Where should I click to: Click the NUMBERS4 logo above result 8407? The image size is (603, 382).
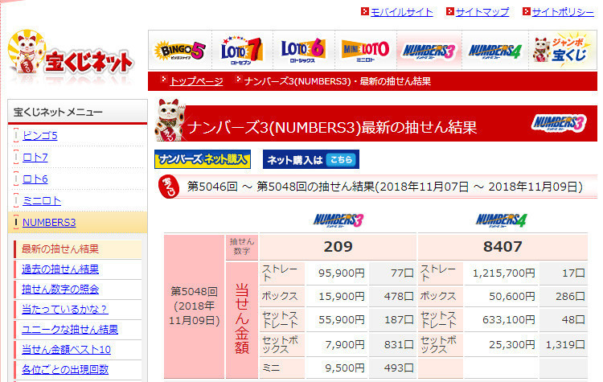coord(502,220)
